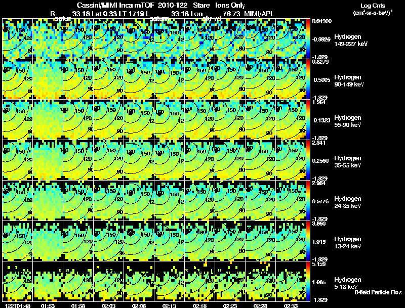Select the color scale value '1.564'
The height and width of the screenshot is (308, 405).
coord(319,102)
